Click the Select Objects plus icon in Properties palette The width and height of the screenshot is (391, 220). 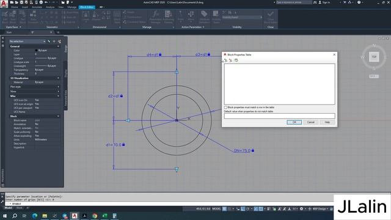point(54,41)
